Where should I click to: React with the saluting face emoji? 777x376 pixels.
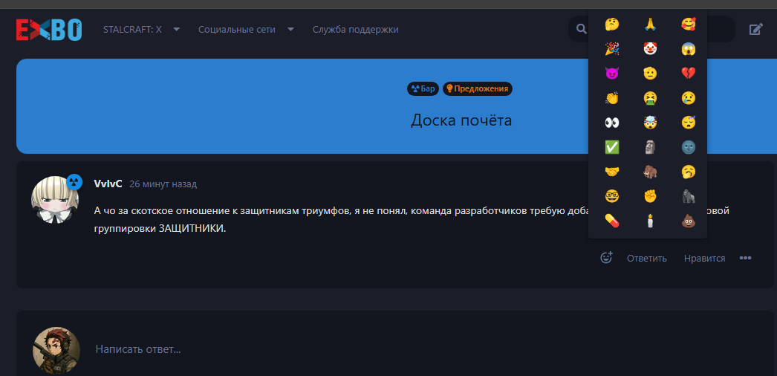click(650, 74)
